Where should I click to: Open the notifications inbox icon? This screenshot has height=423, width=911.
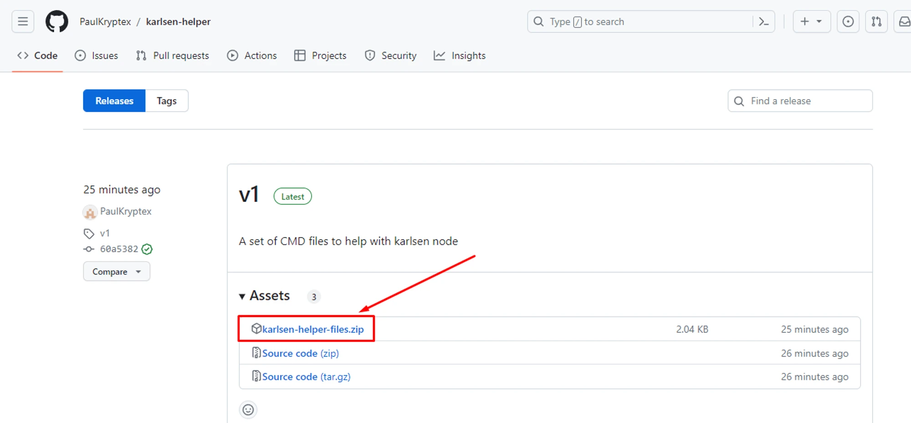[x=904, y=21]
